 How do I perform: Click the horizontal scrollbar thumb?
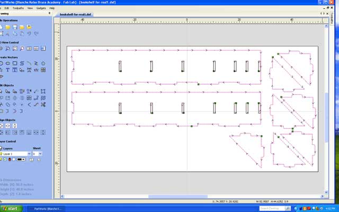(x=178, y=196)
